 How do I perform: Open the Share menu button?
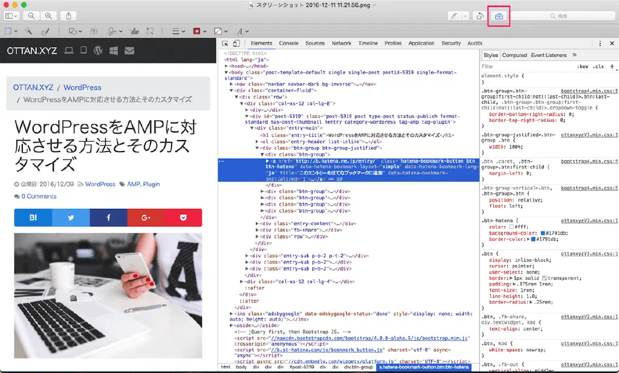click(x=68, y=16)
